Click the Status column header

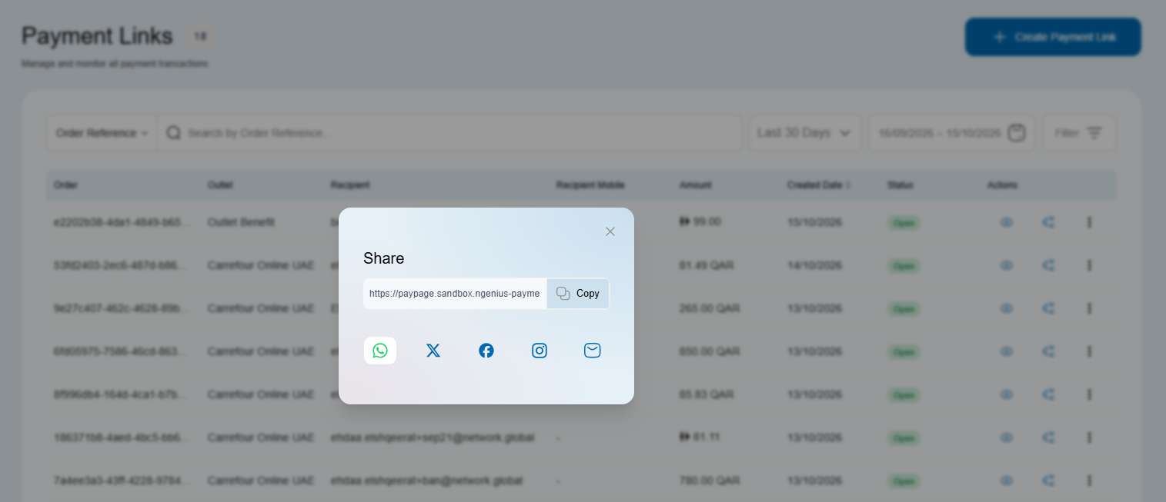900,185
